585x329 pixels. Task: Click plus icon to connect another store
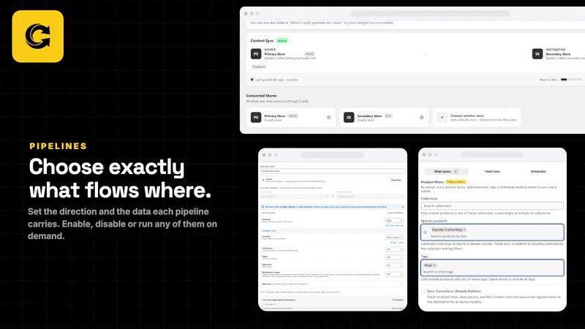coord(442,118)
